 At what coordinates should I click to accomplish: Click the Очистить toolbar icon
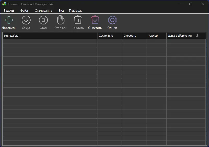(x=95, y=20)
